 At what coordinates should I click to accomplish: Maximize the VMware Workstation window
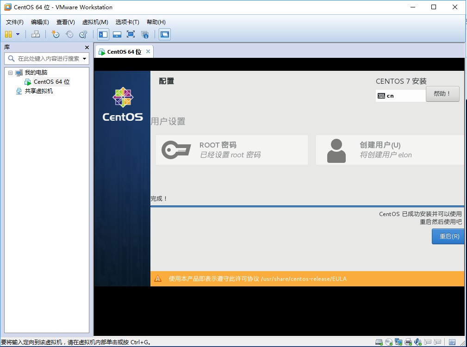[x=434, y=7]
